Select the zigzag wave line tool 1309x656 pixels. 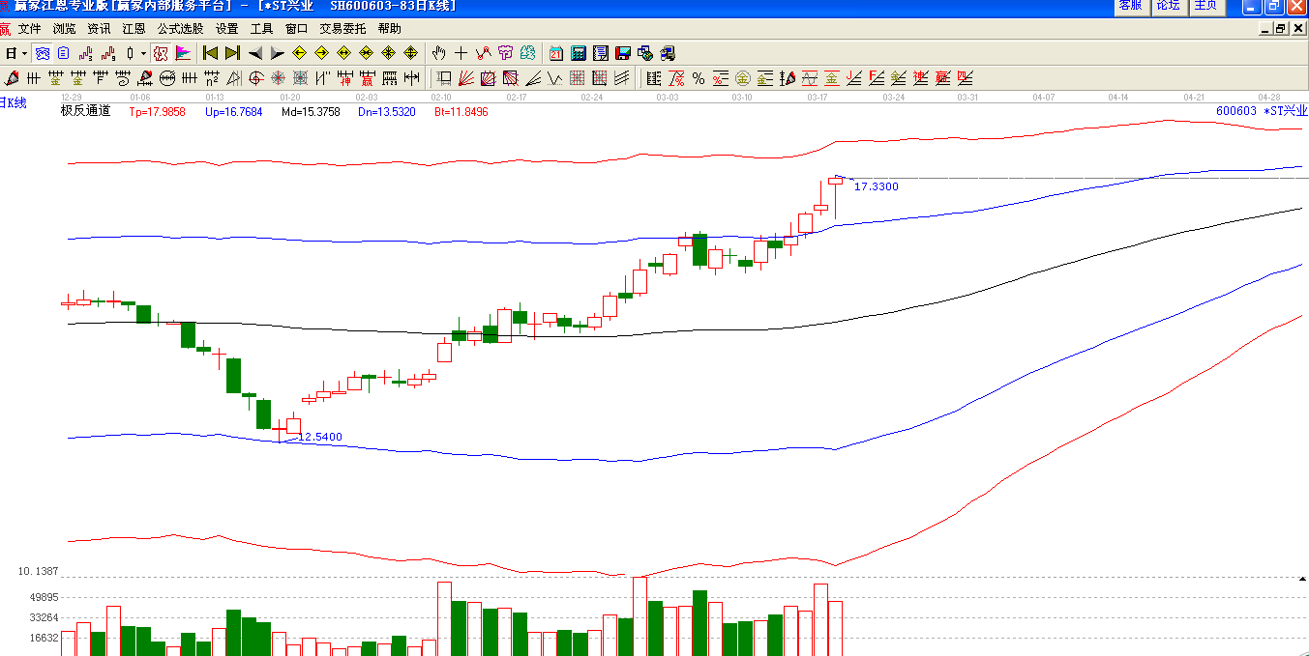(x=555, y=78)
